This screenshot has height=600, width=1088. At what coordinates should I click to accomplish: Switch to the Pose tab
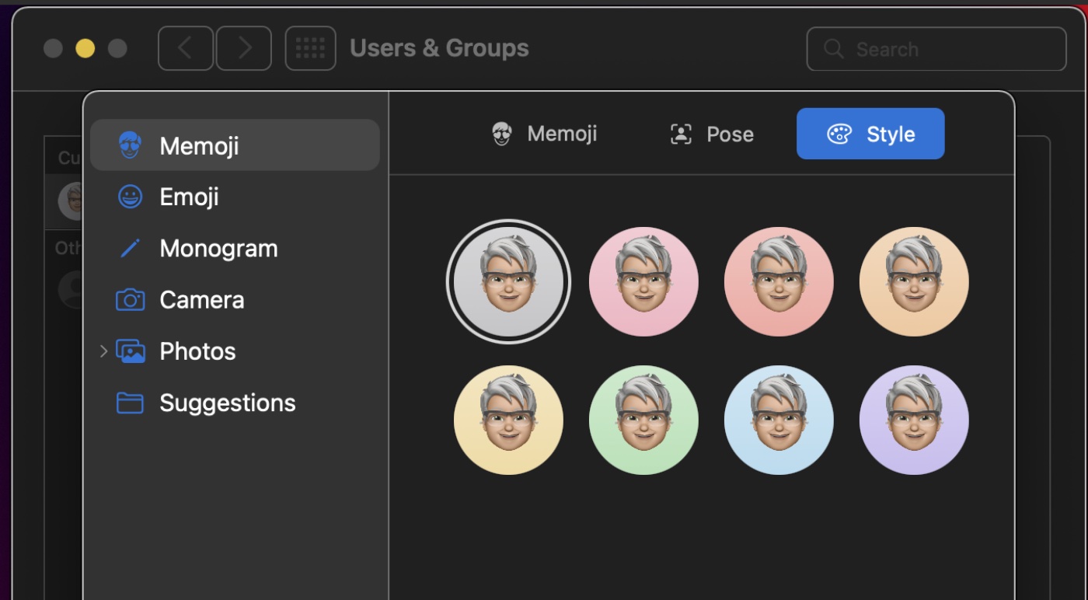pos(712,134)
